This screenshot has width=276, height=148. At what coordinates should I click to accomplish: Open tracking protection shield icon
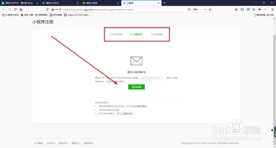click(x=47, y=9)
